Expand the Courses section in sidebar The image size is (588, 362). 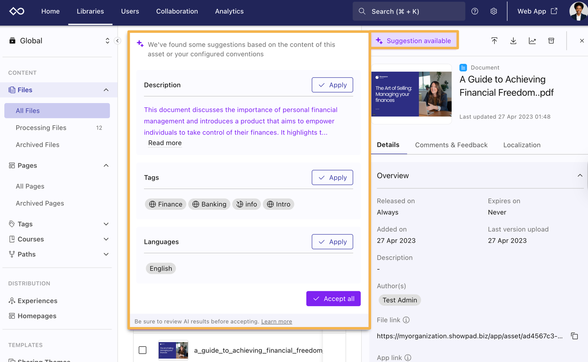(x=106, y=239)
